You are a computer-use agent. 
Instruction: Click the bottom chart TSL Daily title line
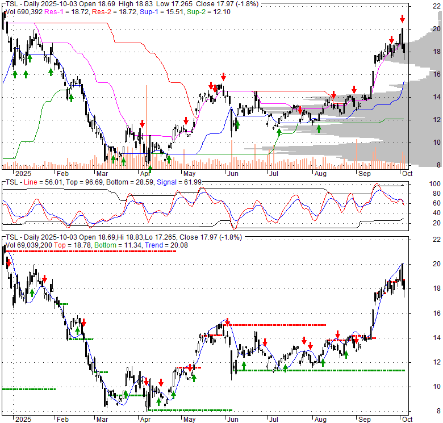point(124,237)
